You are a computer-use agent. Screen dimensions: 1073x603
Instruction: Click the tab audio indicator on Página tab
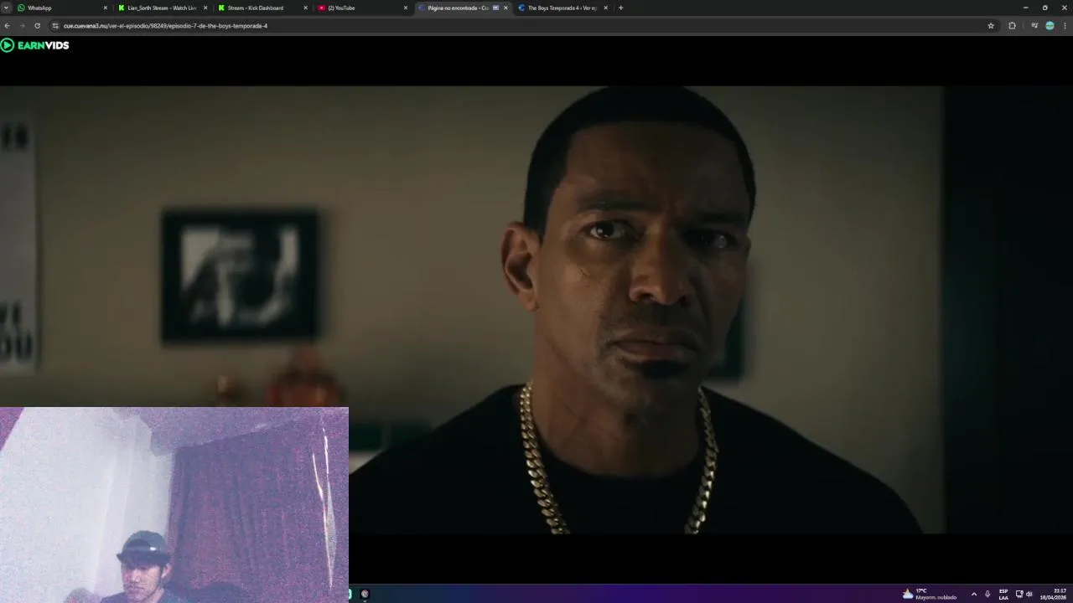[495, 8]
